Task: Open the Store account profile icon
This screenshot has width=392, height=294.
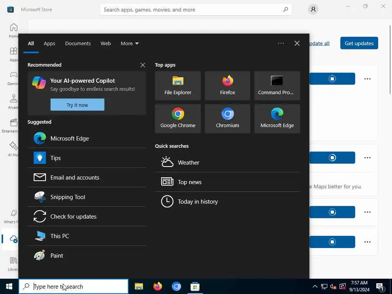Action: pos(313,10)
